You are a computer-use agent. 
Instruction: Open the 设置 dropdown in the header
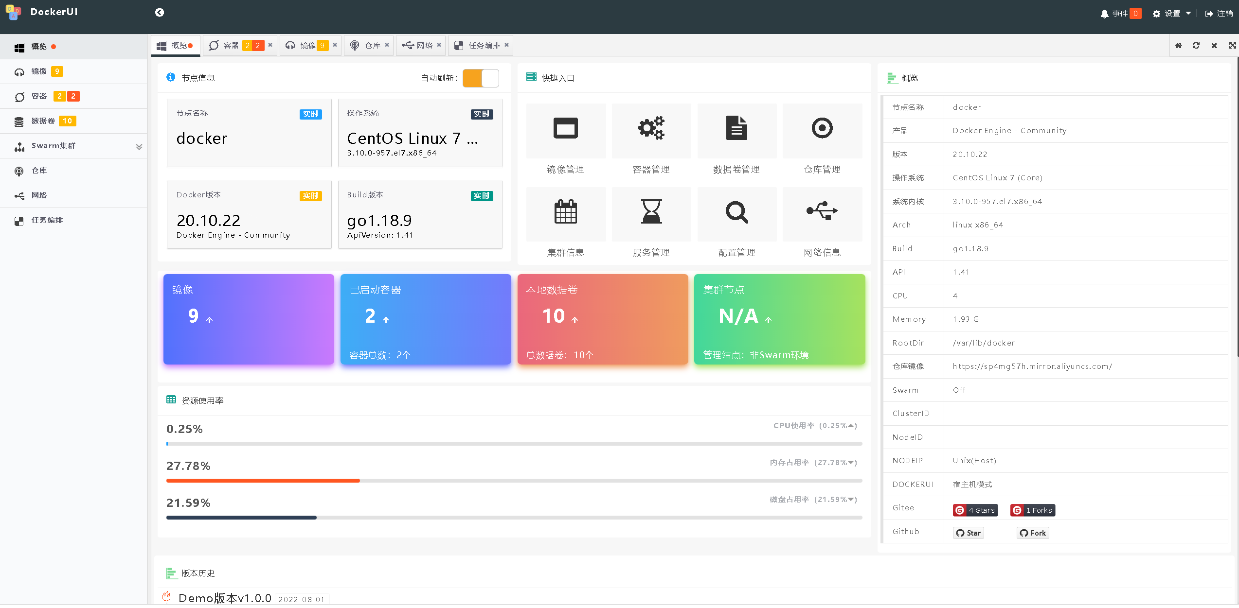point(1172,14)
